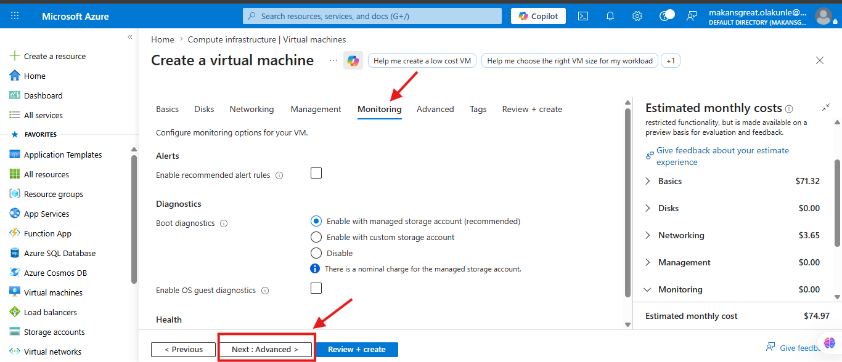Click the Load balancers icon
The image size is (842, 362).
pyautogui.click(x=15, y=312)
